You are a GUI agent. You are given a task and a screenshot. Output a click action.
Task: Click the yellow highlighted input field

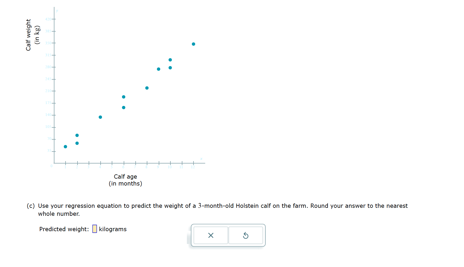click(94, 229)
